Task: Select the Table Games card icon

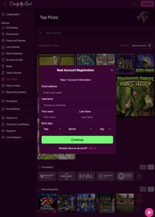Action: [x=3, y=73]
